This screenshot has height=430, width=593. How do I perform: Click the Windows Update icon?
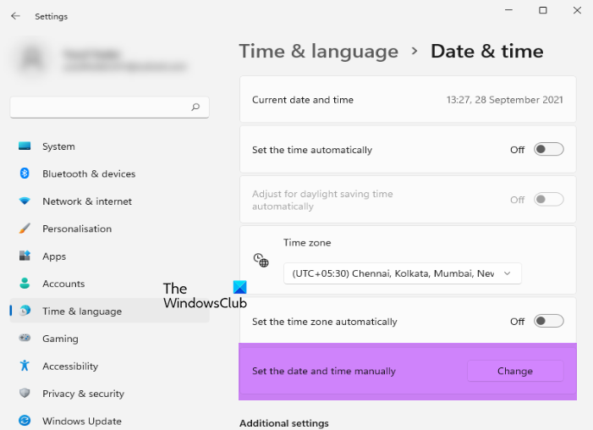(25, 421)
